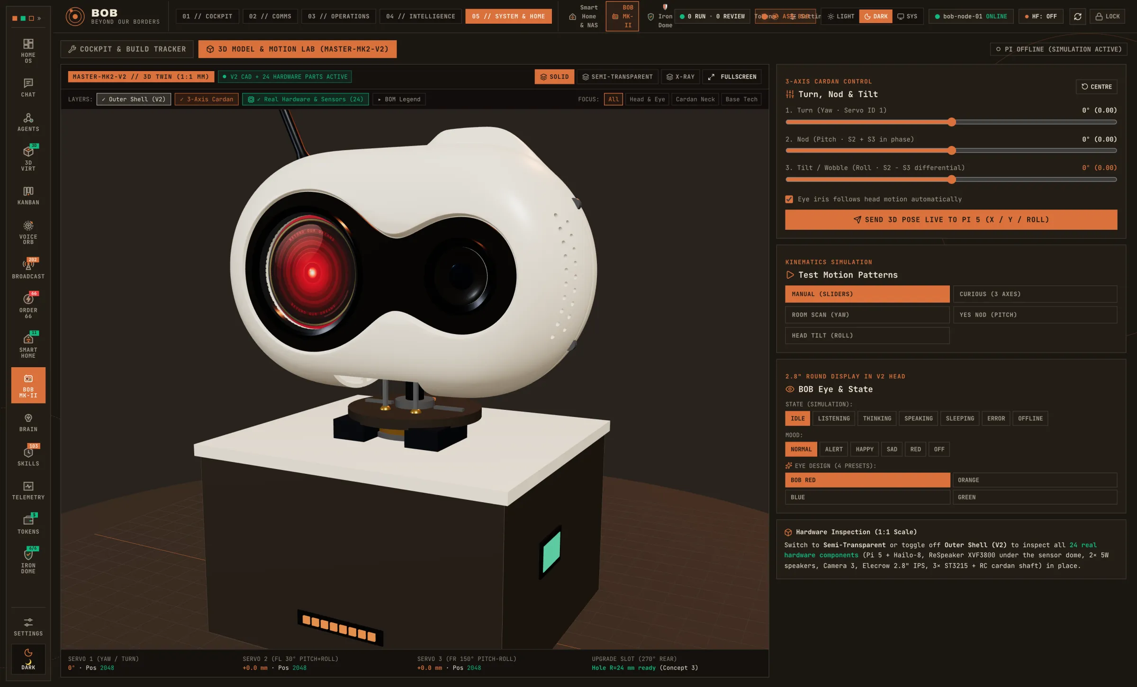Viewport: 1137px width, 687px height.
Task: Open Iron Dome sidebar icon
Action: [28, 561]
